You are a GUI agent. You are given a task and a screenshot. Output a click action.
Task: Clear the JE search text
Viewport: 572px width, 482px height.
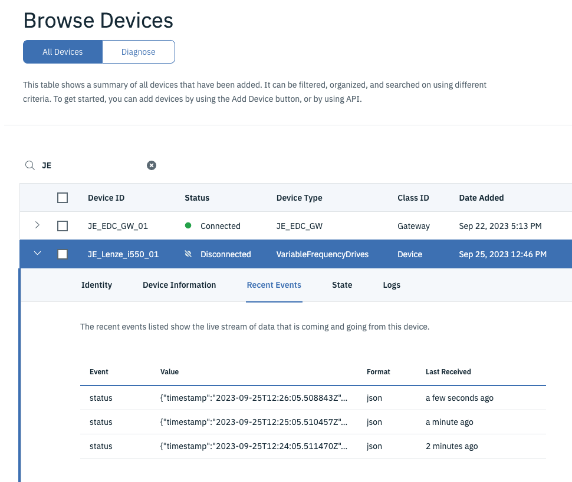(152, 165)
